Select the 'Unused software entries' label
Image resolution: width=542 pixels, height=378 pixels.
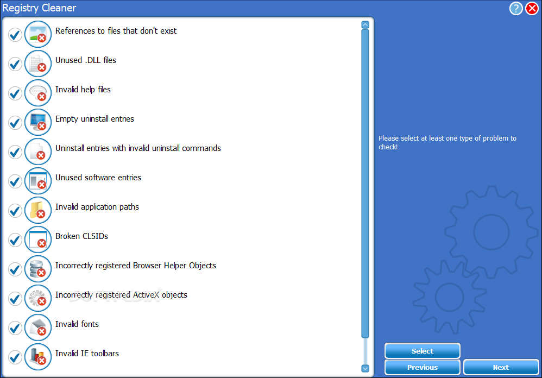(98, 178)
